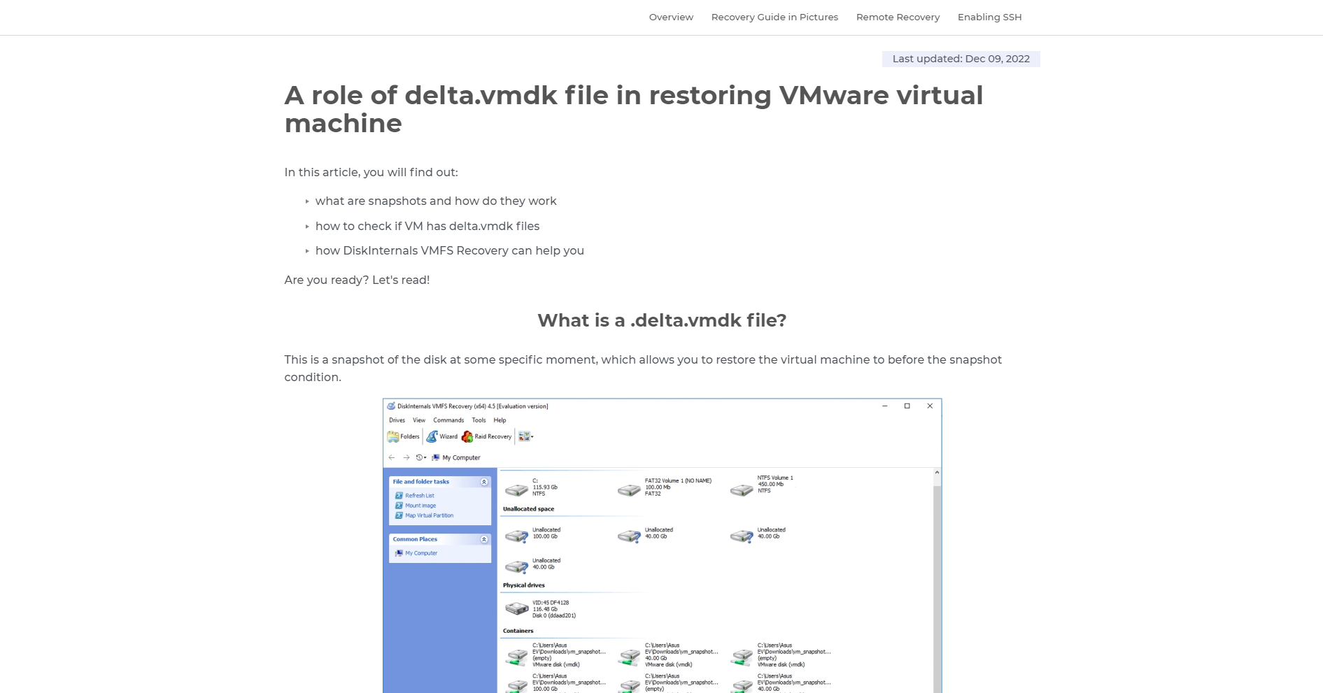The height and width of the screenshot is (693, 1323).
Task: Click 'how DiskInternals VMFS Recovery can help you'
Action: tap(450, 251)
